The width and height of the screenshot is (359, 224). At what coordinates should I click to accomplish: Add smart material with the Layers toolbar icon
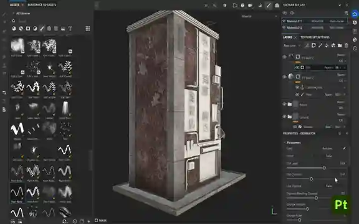click(333, 45)
